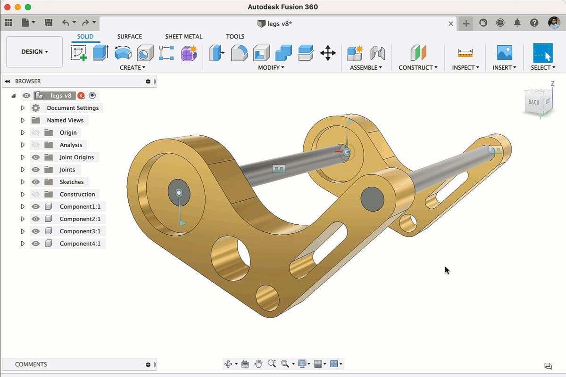The height and width of the screenshot is (377, 566).
Task: Click the Measure tool under Inspect
Action: pos(465,53)
